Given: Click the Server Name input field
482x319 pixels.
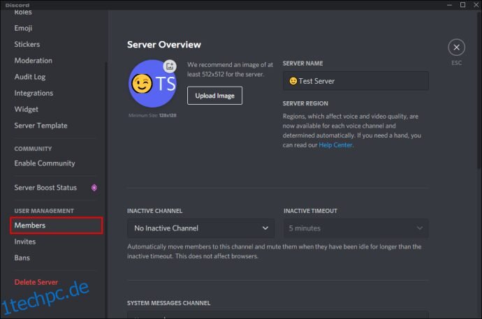Looking at the screenshot, I should [356, 81].
